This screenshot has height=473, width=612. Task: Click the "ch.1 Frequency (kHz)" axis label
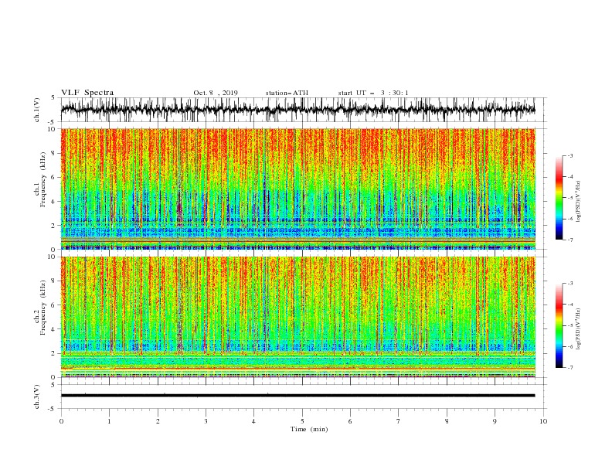click(x=42, y=179)
